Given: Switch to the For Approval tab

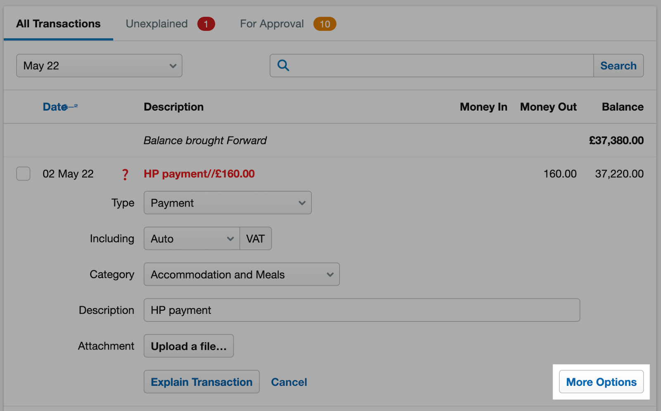Looking at the screenshot, I should 271,24.
